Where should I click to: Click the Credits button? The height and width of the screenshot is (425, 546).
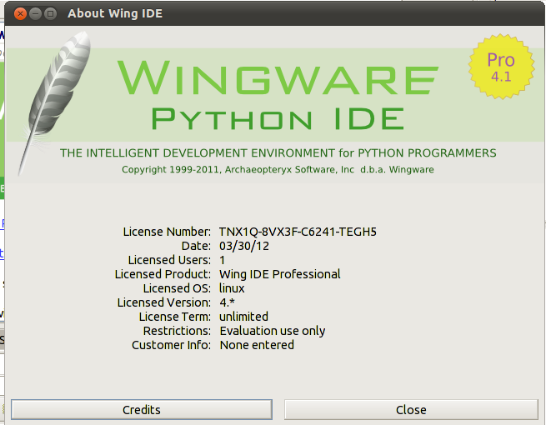click(142, 410)
